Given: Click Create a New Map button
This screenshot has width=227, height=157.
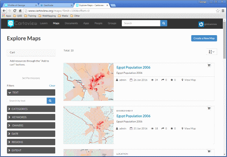Looking at the screenshot, I should pyautogui.click(x=204, y=38).
